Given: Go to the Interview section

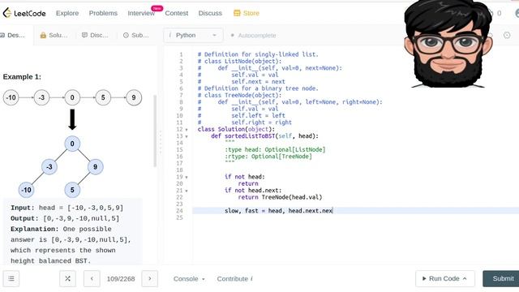Looking at the screenshot, I should click(141, 13).
